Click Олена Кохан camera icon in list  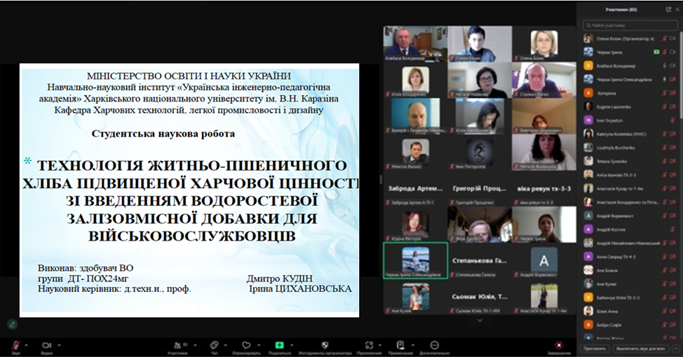pyautogui.click(x=673, y=38)
